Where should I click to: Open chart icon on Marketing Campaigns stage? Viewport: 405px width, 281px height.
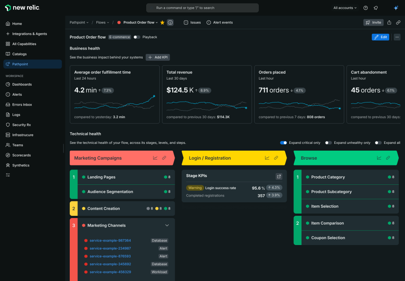155,158
